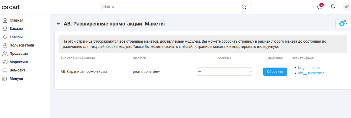This screenshot has width=351, height=118.
Task: Click the tag icon beside Товары
Action: (5, 37)
